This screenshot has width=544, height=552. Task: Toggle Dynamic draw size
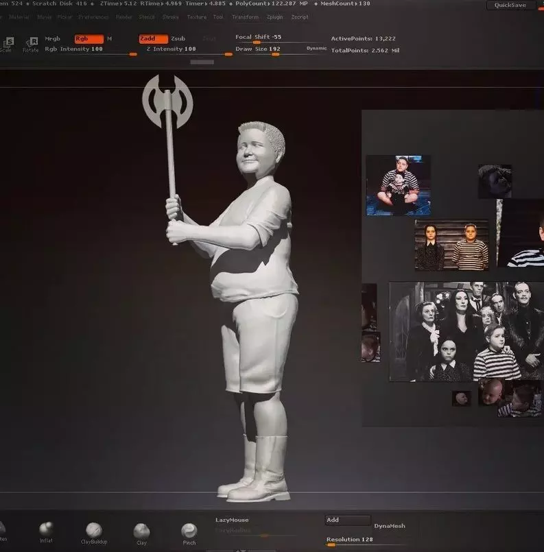tap(316, 48)
